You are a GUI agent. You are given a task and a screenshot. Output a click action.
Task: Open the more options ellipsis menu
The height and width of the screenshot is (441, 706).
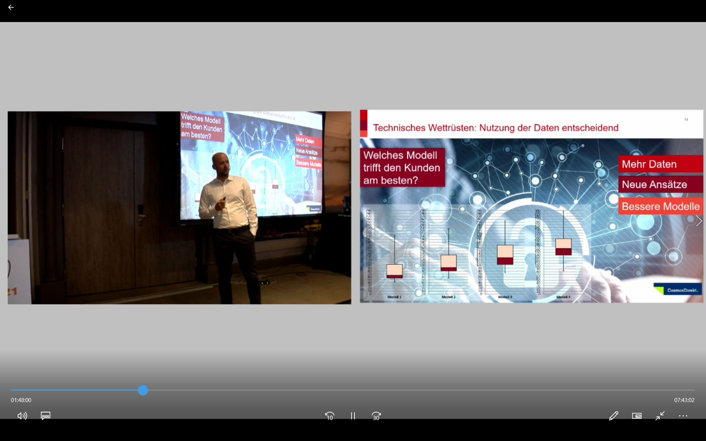[x=683, y=416]
